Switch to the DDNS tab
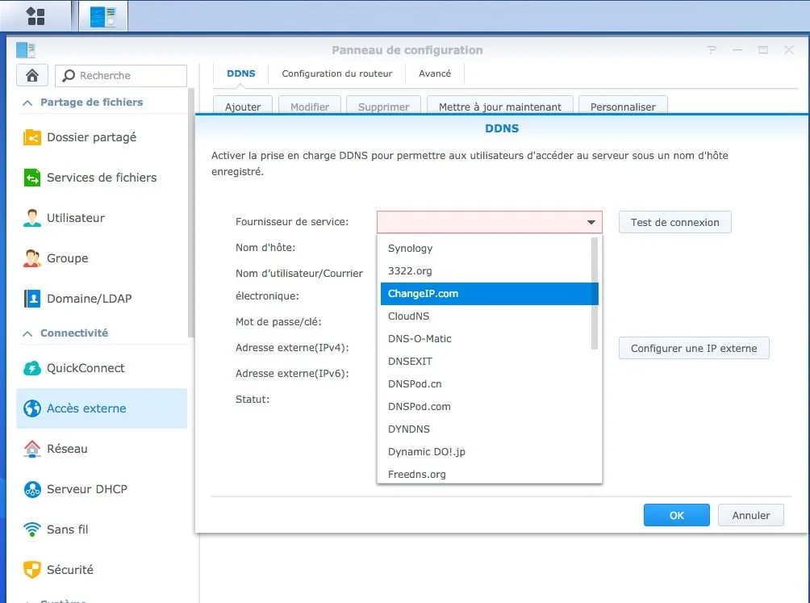Screen dimensions: 810x603 tap(240, 73)
